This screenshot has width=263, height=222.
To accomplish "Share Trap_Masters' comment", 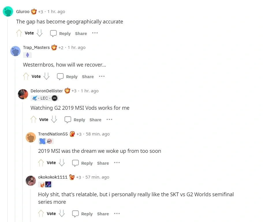I will [88, 77].
